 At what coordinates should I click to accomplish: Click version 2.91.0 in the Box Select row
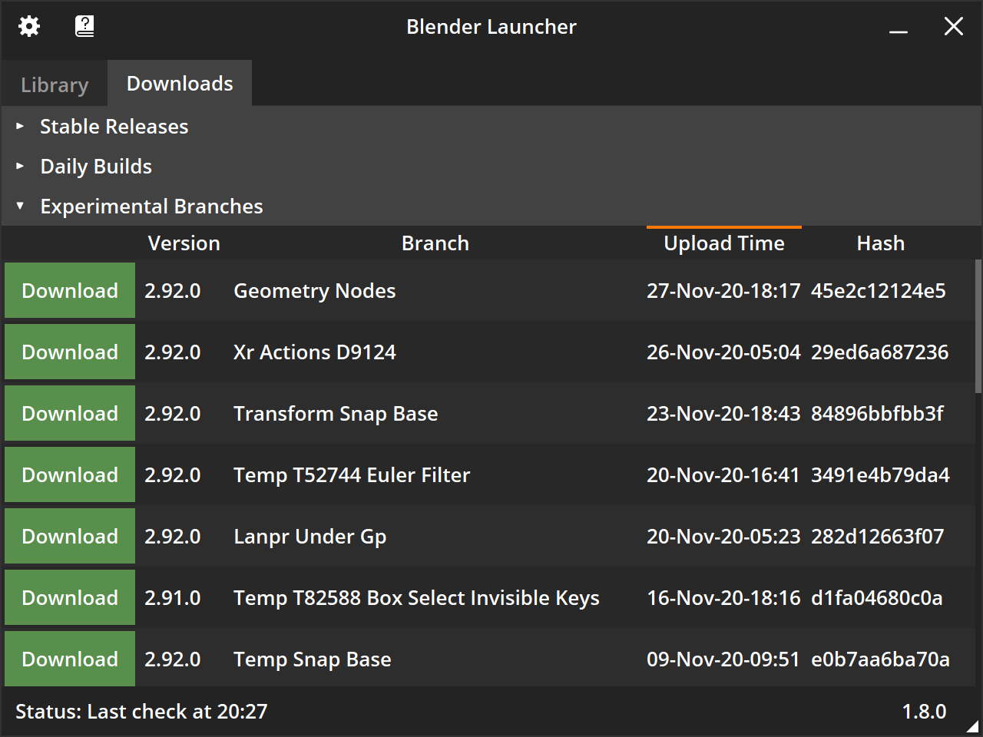(173, 598)
